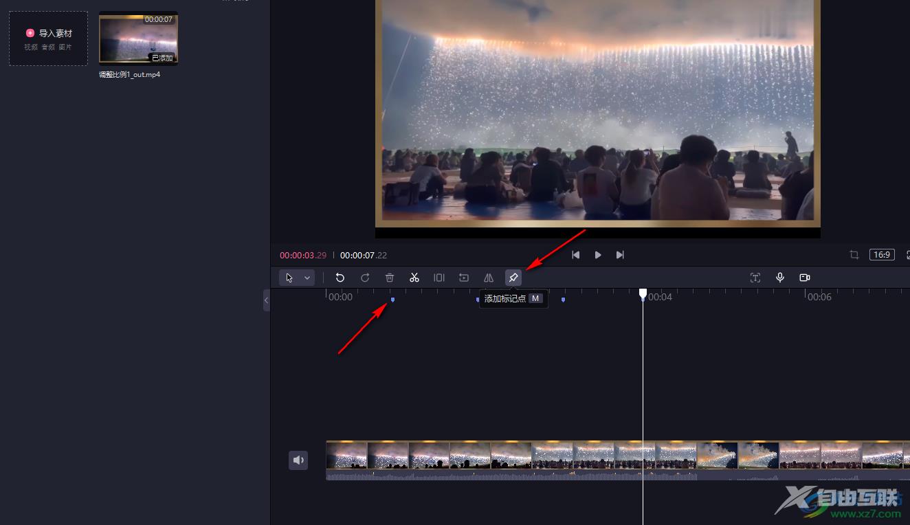The width and height of the screenshot is (910, 525).
Task: Select the 调整比例1_out.mp4 media thumbnail
Action: tap(139, 38)
